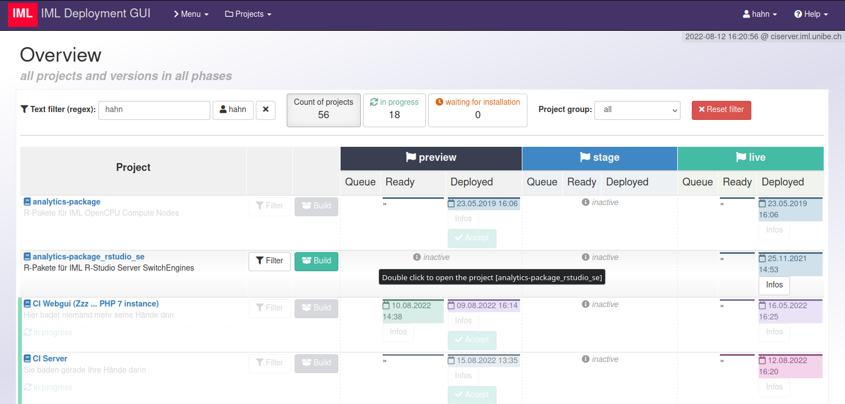This screenshot has width=845, height=404.
Task: Click Build button in CI Server row
Action: 316,363
